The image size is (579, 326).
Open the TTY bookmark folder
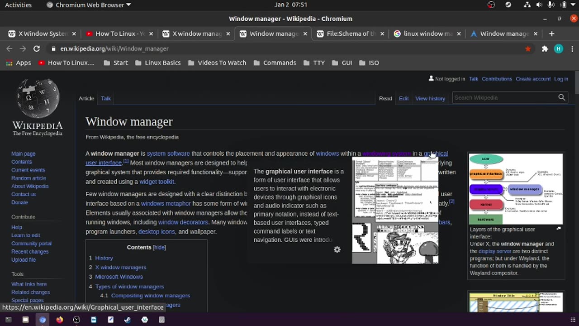(314, 63)
